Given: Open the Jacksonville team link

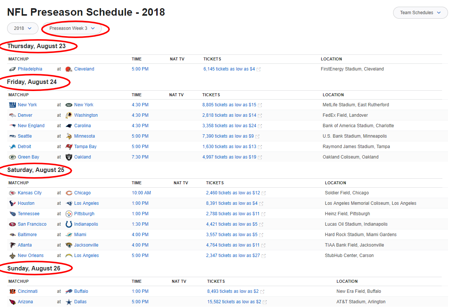Looking at the screenshot, I should coord(86,245).
